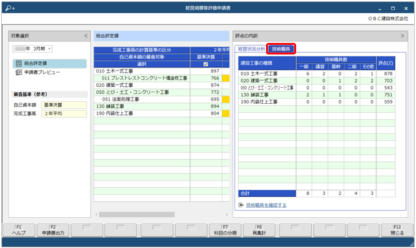Screen dimensions: 416x248
Task: Click yellow cell in 190 内装仕上工事 row of center table
Action: pyautogui.click(x=226, y=113)
